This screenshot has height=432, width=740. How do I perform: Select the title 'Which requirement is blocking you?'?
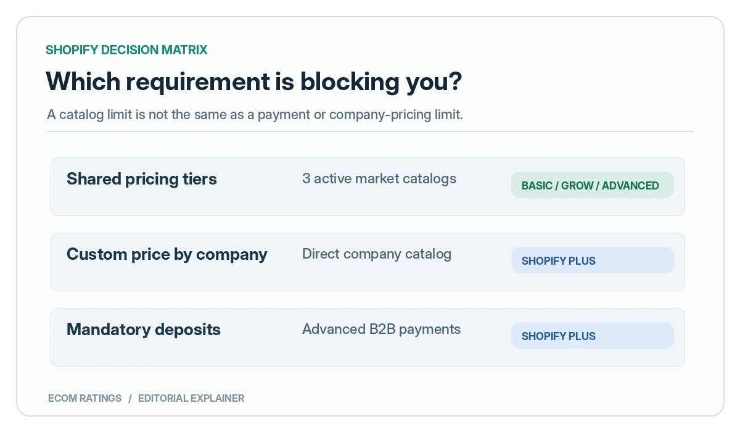[x=253, y=82]
